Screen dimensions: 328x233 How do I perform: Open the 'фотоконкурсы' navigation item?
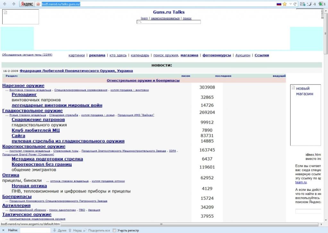pos(217,55)
